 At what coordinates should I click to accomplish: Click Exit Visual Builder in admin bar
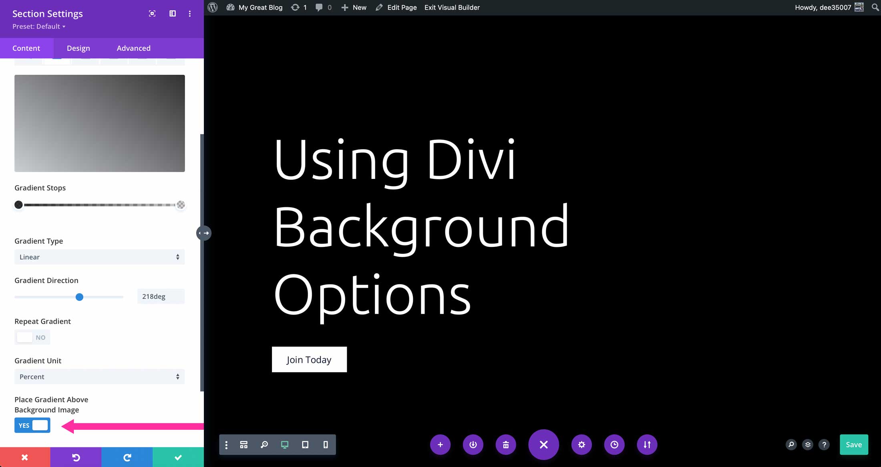(x=452, y=7)
